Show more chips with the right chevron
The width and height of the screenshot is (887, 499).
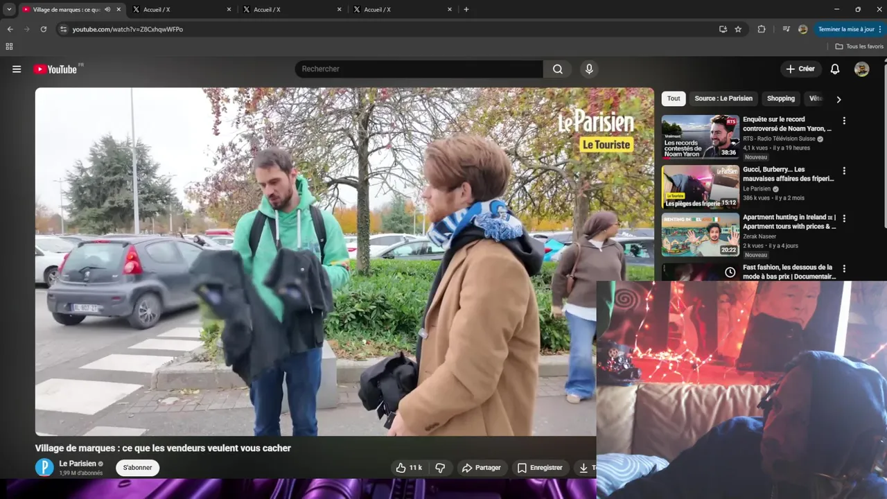(838, 99)
